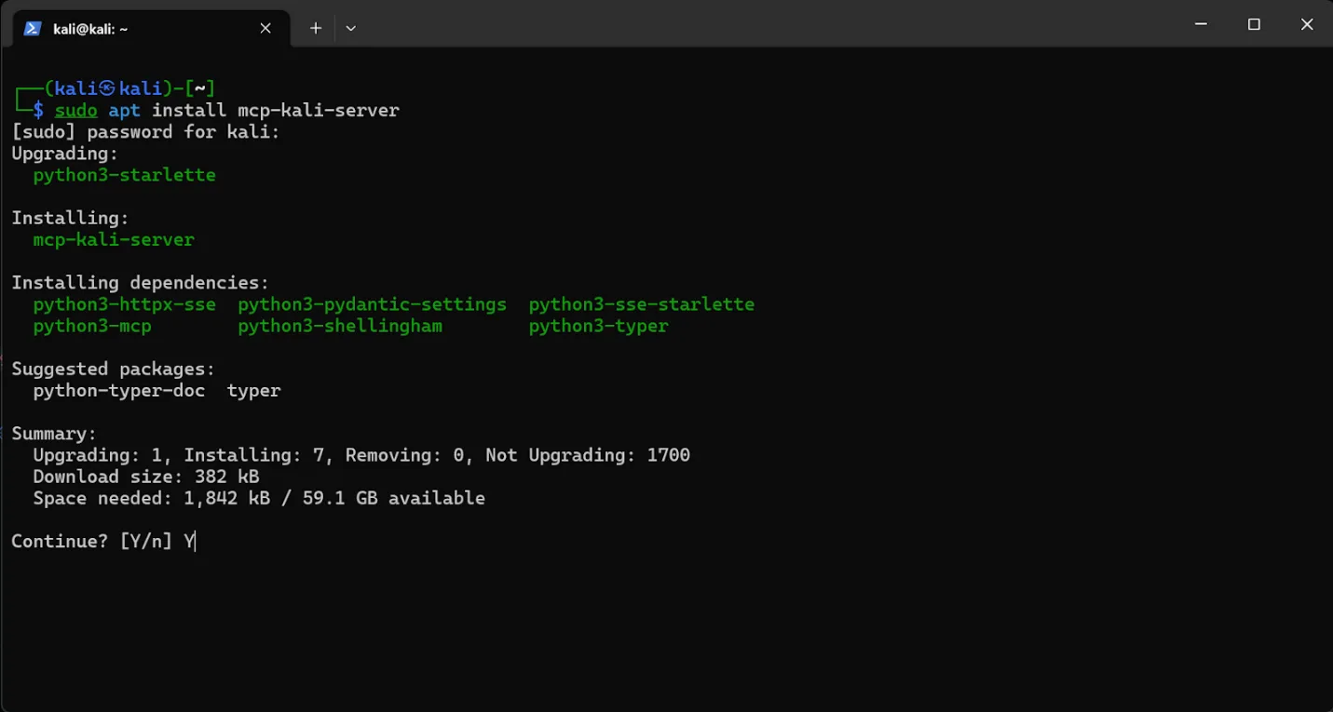The height and width of the screenshot is (712, 1333).
Task: Close the "kali@kali: ~" tab
Action: tap(264, 28)
